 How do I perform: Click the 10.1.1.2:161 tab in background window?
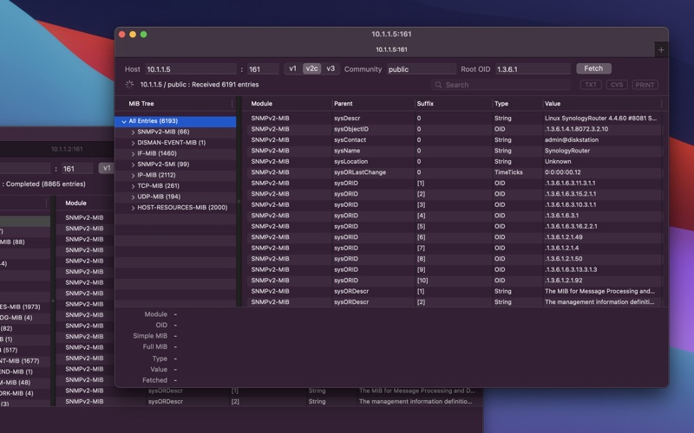coord(67,149)
